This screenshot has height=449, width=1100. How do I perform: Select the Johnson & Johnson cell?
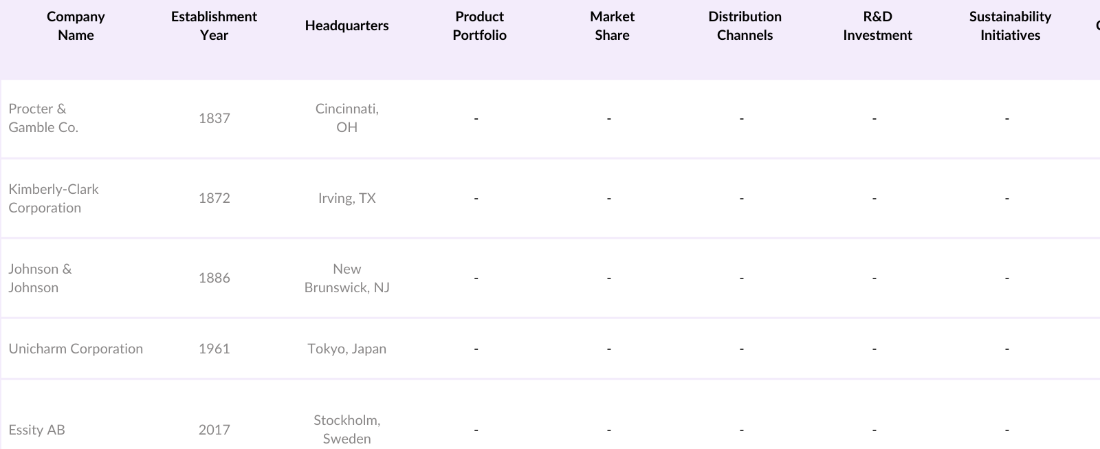[x=40, y=278]
